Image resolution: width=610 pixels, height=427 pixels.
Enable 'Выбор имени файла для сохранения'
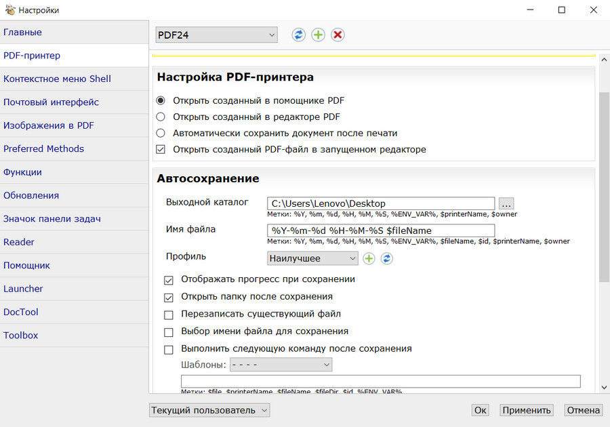169,332
